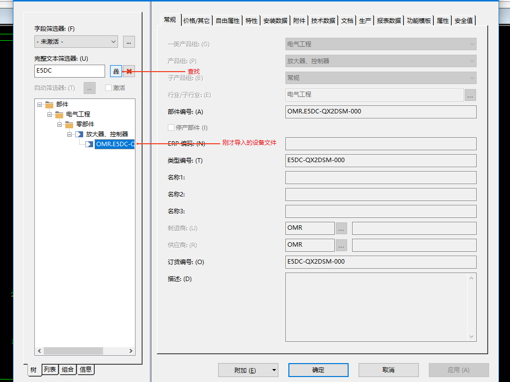Viewport: 510px width, 382px height.
Task: Click the 零部件 folder icon
Action: click(x=69, y=124)
